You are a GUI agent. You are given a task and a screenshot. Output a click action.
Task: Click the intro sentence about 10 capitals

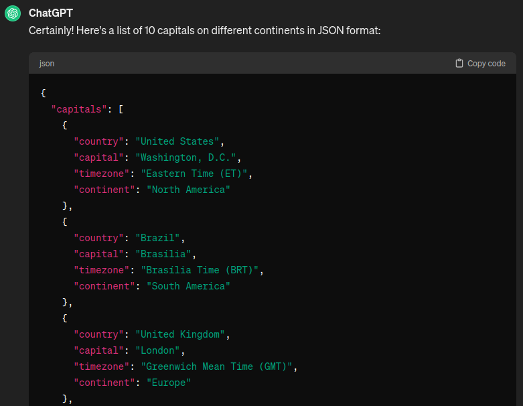pyautogui.click(x=204, y=31)
